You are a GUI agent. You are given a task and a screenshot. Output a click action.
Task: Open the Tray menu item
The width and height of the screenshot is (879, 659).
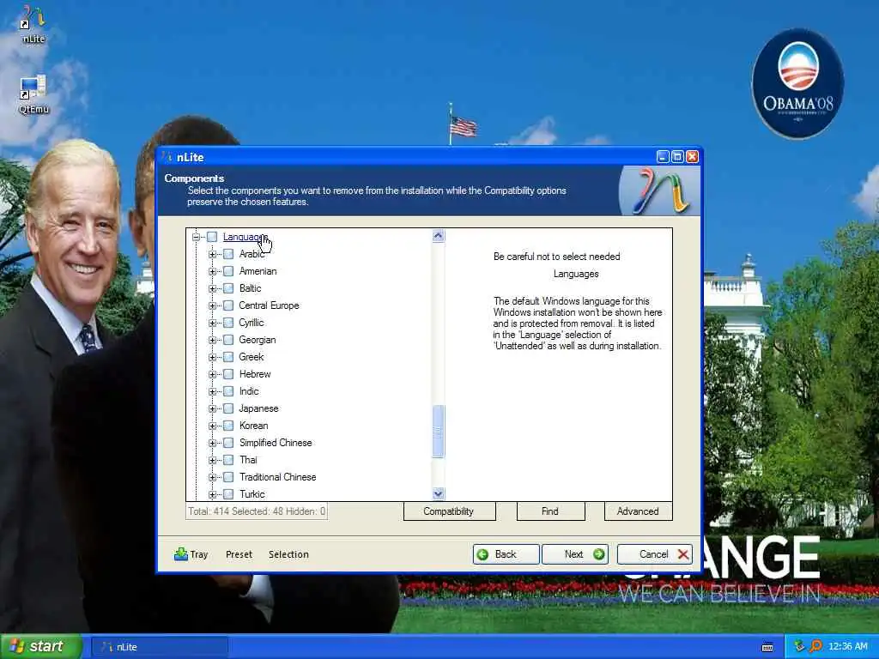[191, 554]
